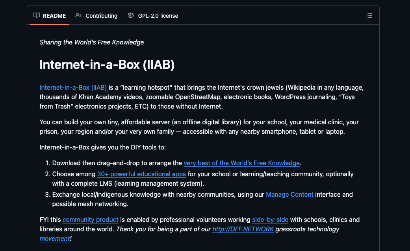
Task: Follow the very best of World's Free Knowledge link
Action: (x=241, y=163)
